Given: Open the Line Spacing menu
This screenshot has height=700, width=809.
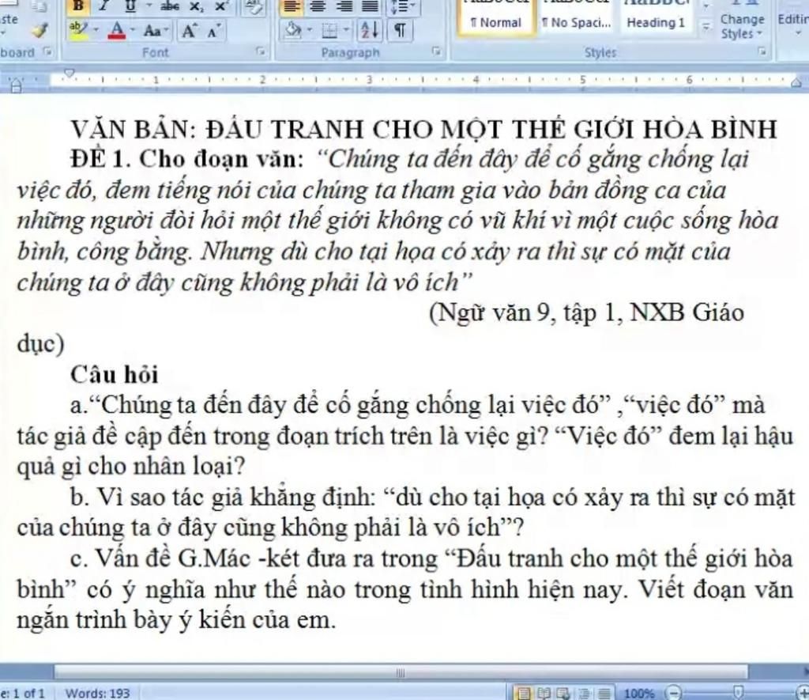Looking at the screenshot, I should (403, 6).
